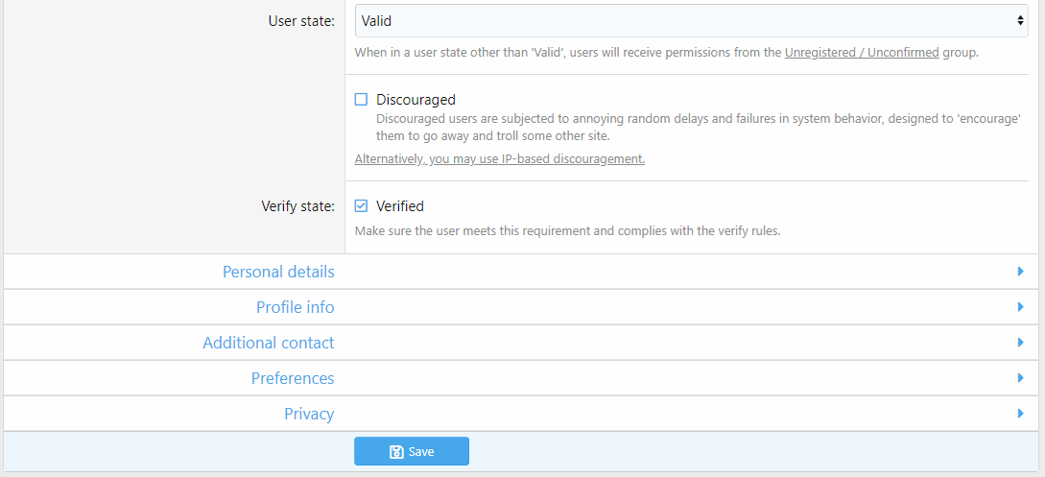Click the arrow icon beside Personal details
The width and height of the screenshot is (1045, 477).
tap(1020, 272)
